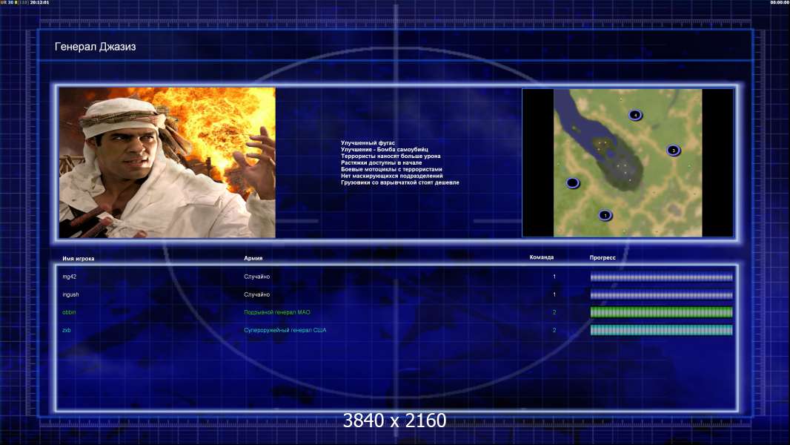This screenshot has height=445, width=790.
Task: Click the green progress bar of Подрывной генерал МАО
Action: pos(662,312)
